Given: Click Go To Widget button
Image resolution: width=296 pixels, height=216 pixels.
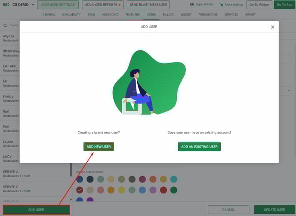Looking at the screenshot, I should tap(259, 5).
